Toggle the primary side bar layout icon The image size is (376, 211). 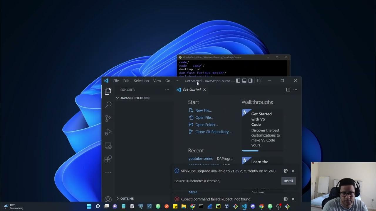(238, 81)
